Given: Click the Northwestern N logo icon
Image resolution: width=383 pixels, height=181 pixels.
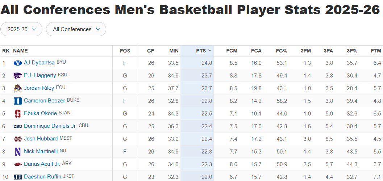Looking at the screenshot, I should pos(18,152).
